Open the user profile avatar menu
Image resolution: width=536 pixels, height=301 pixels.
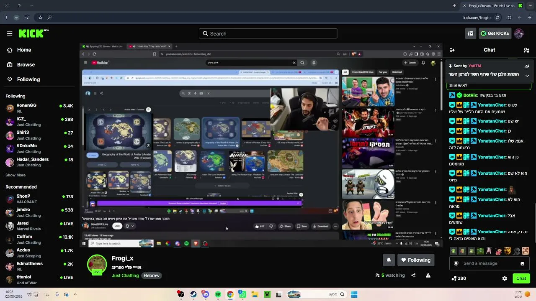coord(519,33)
